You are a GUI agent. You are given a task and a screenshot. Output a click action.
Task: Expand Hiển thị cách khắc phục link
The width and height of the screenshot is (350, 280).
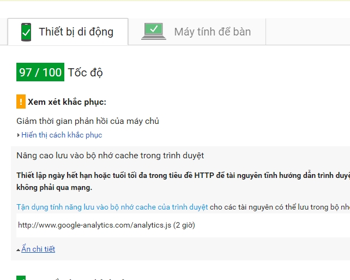click(x=62, y=135)
